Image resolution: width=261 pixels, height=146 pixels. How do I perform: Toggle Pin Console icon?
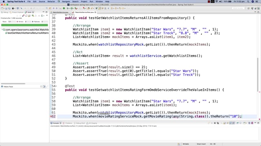(237, 123)
